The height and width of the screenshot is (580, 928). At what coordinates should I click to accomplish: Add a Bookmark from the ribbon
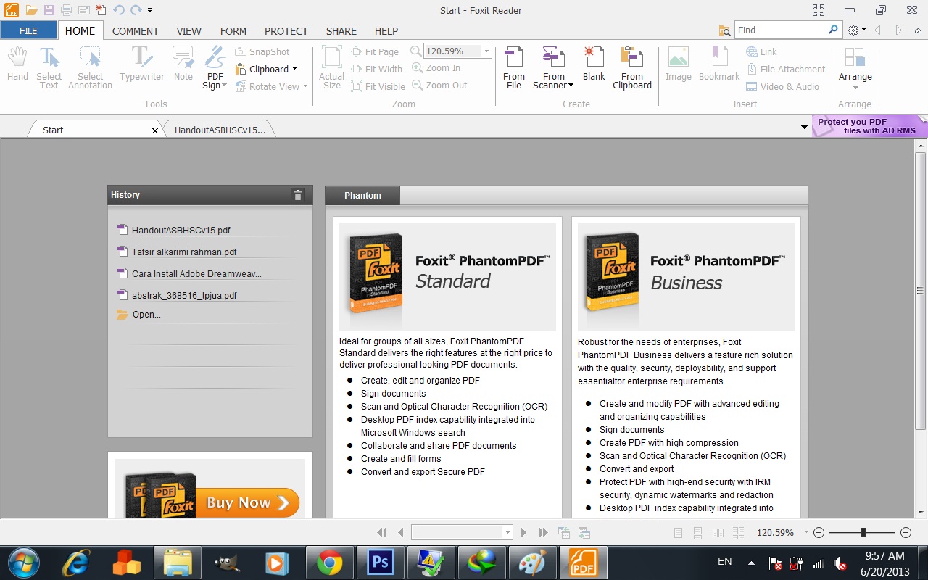coord(719,65)
